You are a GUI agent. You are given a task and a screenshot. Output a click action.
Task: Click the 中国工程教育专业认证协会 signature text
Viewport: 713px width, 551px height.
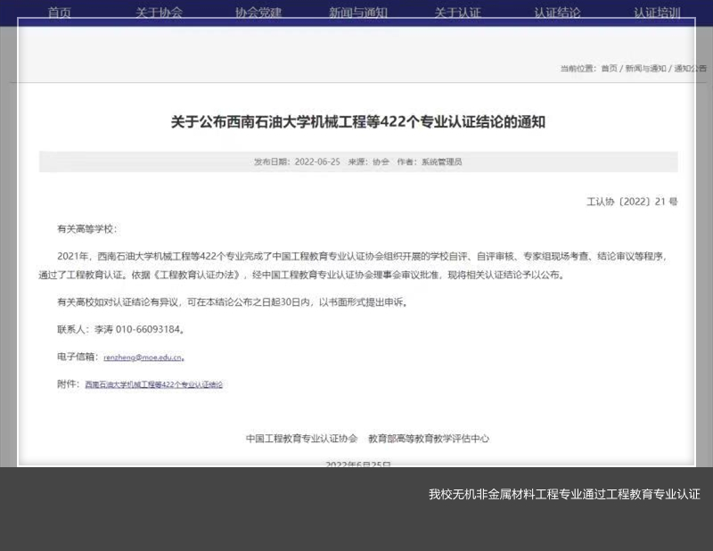pyautogui.click(x=301, y=439)
